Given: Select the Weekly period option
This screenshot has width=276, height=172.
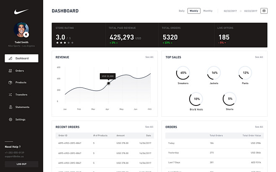Looking at the screenshot, I should click(194, 11).
